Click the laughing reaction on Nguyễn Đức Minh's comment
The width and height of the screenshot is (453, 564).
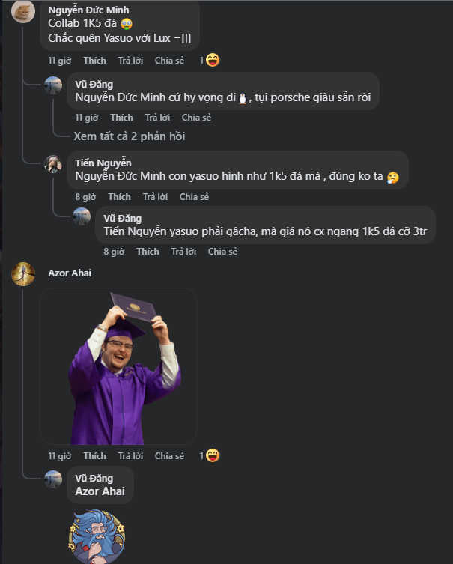click(213, 60)
